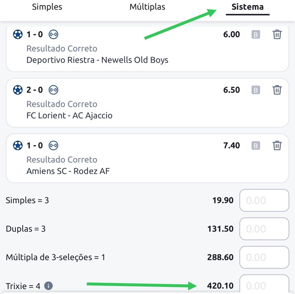Click the soccer ball icon for Amiens match
Image resolution: width=295 pixels, height=294 pixels.
pyautogui.click(x=18, y=145)
